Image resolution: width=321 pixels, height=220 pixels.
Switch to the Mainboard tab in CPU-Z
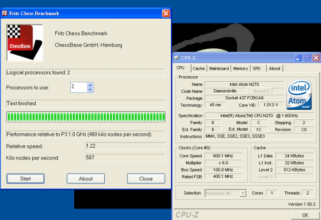[219, 69]
